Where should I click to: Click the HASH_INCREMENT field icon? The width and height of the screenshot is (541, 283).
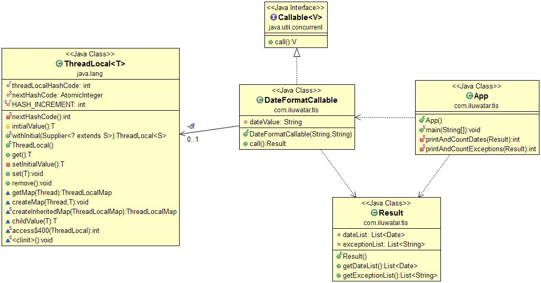pyautogui.click(x=7, y=105)
